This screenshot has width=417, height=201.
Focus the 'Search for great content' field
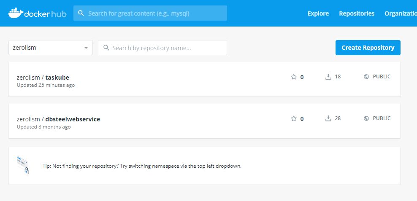(x=150, y=13)
